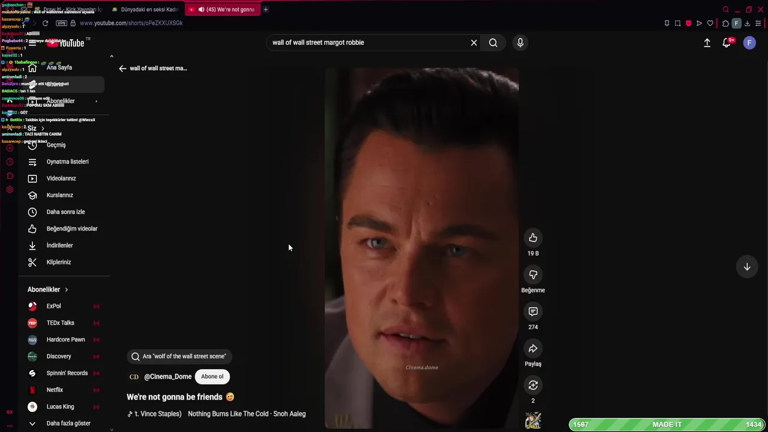Click the remix icon showing 2
768x432 pixels.
coord(533,385)
